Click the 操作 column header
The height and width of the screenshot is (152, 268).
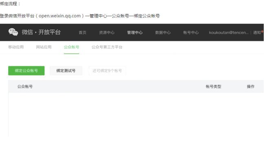[250, 87]
